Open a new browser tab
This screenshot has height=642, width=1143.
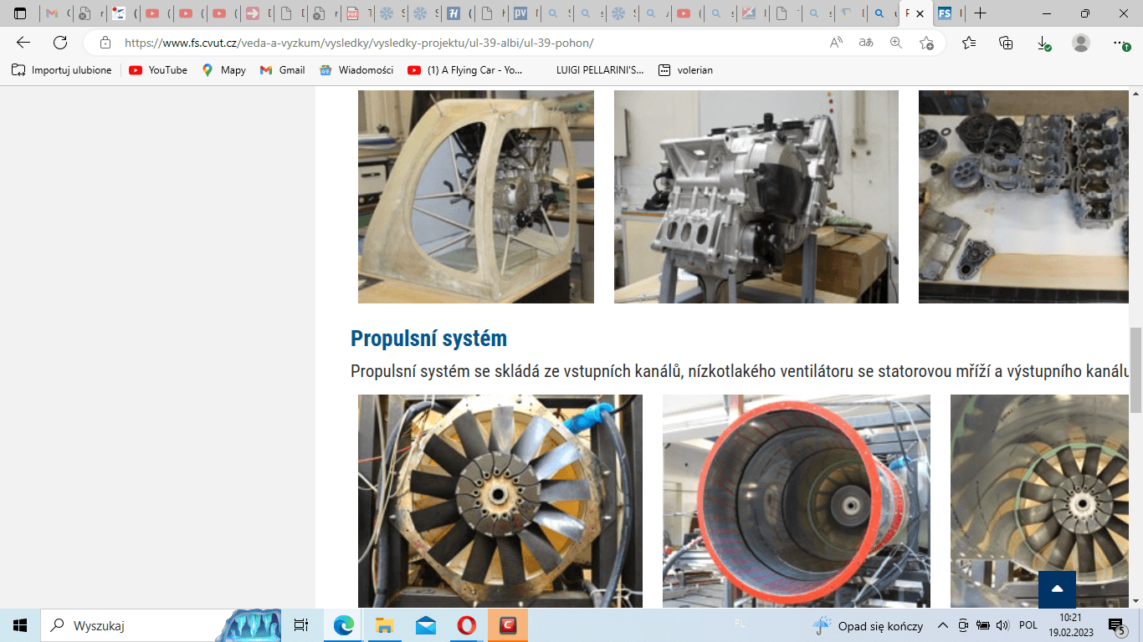pyautogui.click(x=981, y=13)
